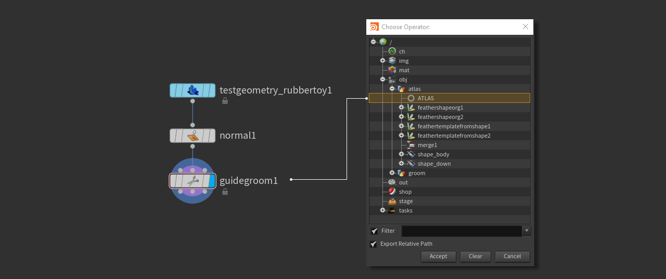Close the Choose Operator dialog

526,27
